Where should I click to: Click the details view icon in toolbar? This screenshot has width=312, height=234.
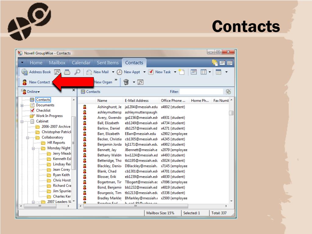click(193, 72)
